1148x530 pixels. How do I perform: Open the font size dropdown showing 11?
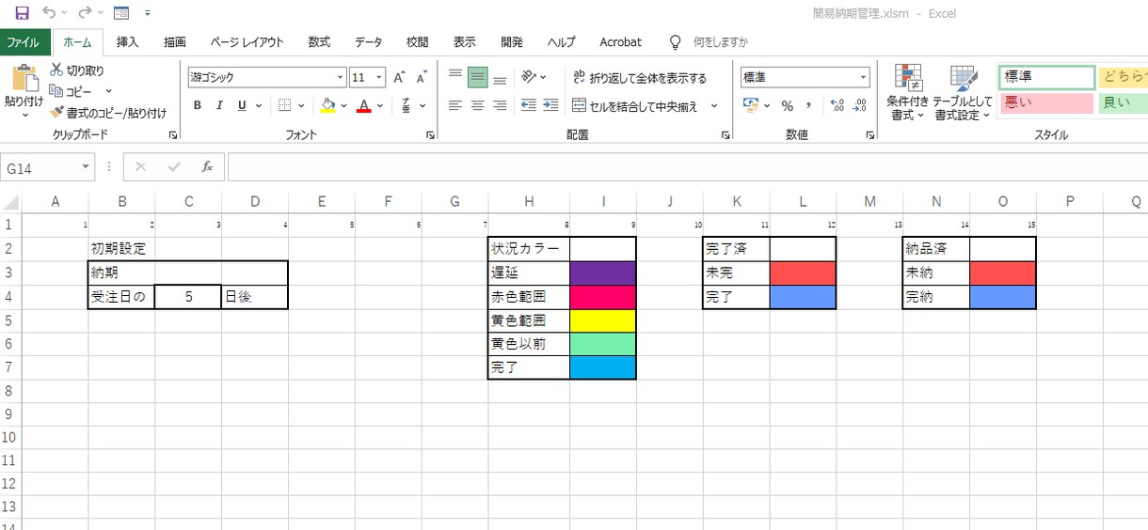click(379, 78)
